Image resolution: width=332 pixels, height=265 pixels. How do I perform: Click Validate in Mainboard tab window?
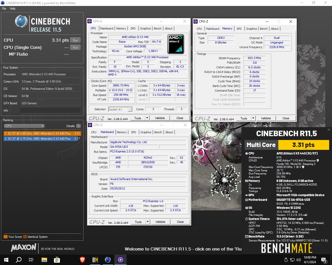tap(160, 222)
